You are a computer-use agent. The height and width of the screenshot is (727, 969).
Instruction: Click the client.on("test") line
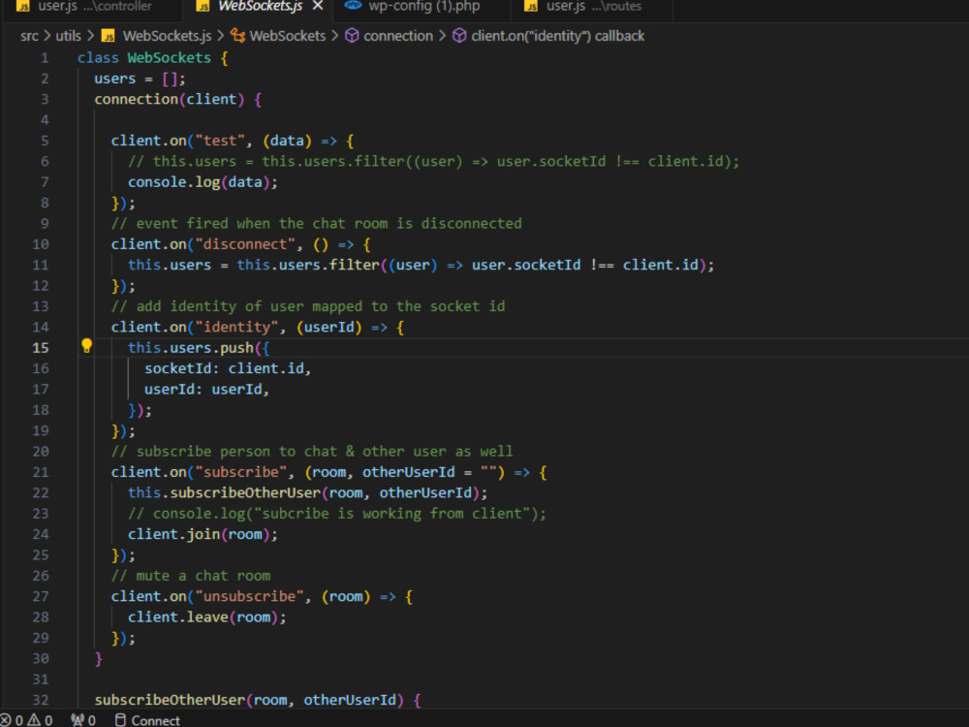tap(233, 141)
